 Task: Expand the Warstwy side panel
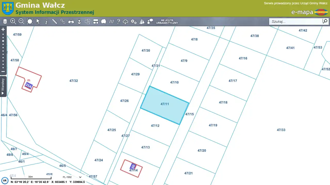click(x=3, y=87)
